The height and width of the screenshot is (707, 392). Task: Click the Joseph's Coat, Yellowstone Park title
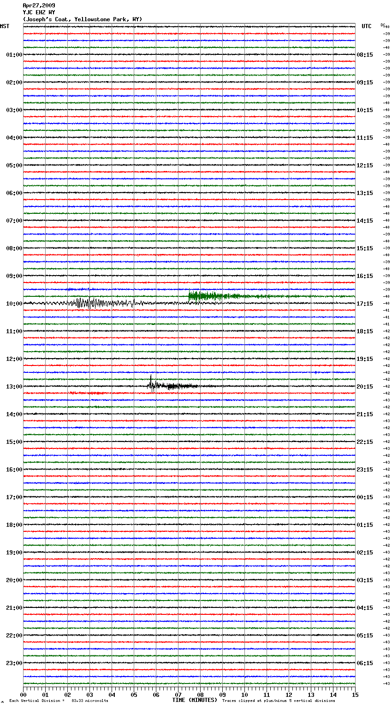[83, 19]
